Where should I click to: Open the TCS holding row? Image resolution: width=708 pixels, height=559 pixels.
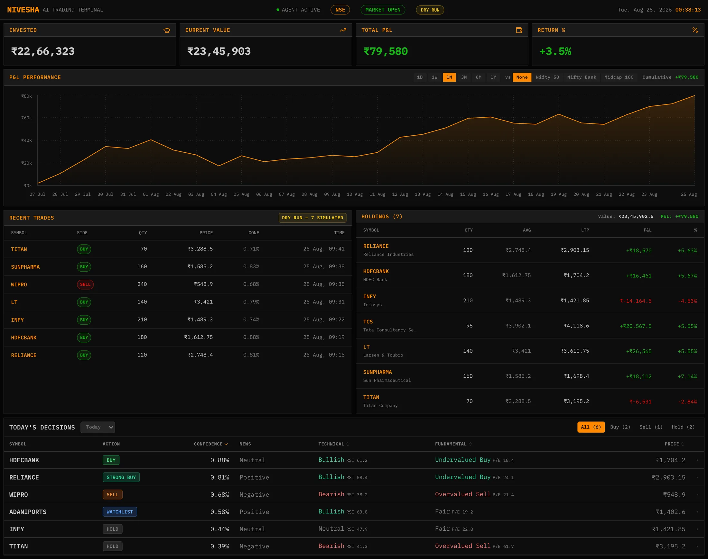pos(530,326)
